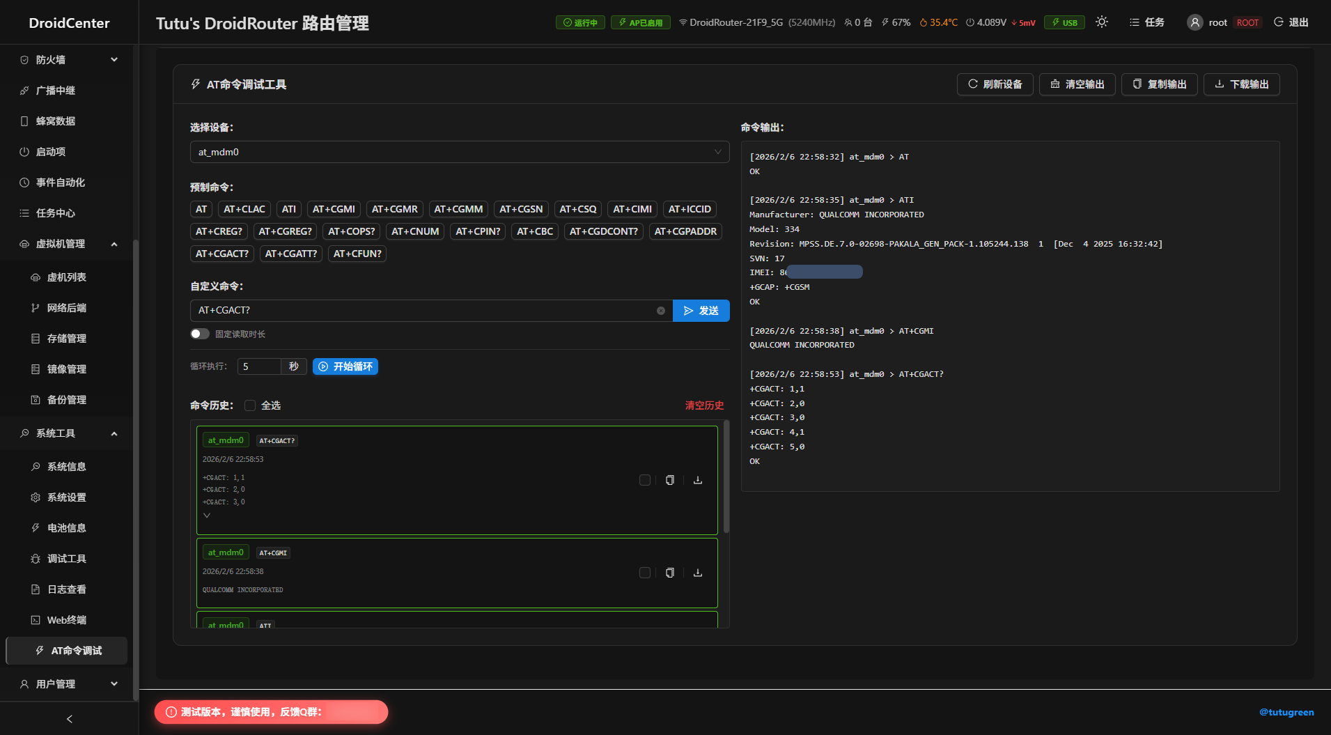Viewport: 1331px width, 735px height.
Task: Open the at_mdm0 device dropdown
Action: point(459,152)
